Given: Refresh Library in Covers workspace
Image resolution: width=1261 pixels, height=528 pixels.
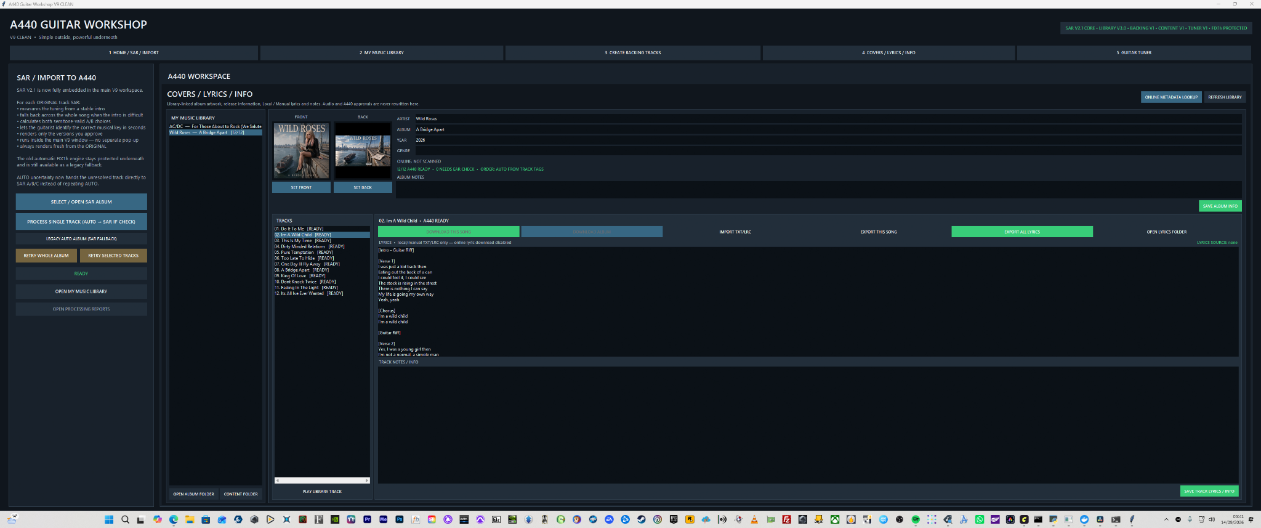Looking at the screenshot, I should click(x=1225, y=97).
